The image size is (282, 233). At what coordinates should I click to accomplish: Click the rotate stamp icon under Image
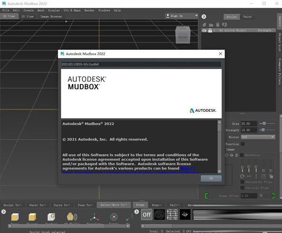226,155
